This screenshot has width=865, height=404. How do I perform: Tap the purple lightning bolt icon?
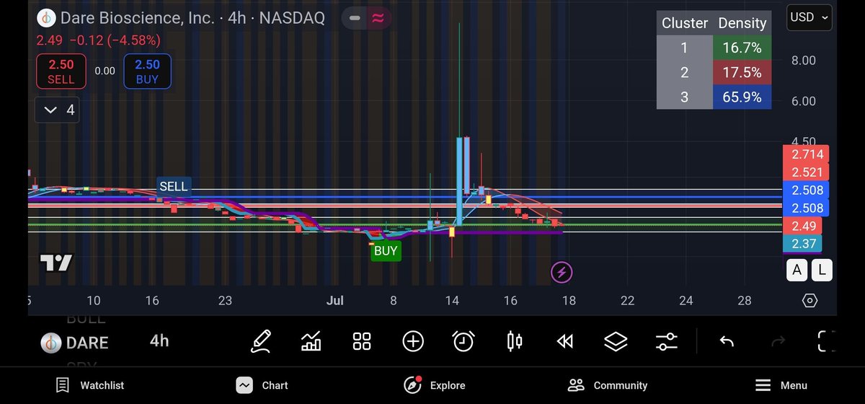coord(562,273)
